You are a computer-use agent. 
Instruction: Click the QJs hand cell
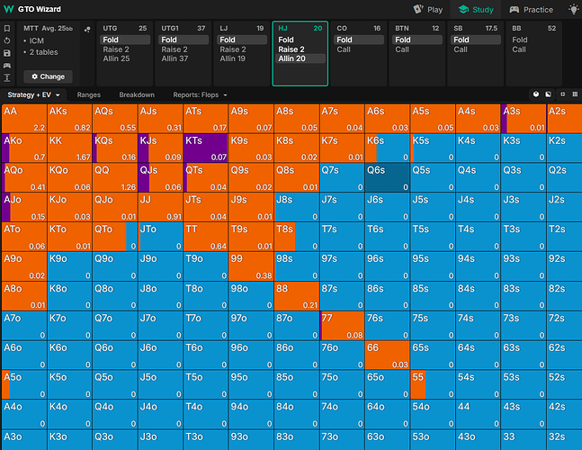pos(160,177)
